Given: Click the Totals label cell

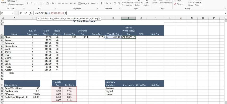Looking at the screenshot, I should pyautogui.click(x=14, y=73).
